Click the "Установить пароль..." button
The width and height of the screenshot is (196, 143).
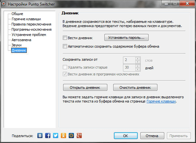[126, 38]
